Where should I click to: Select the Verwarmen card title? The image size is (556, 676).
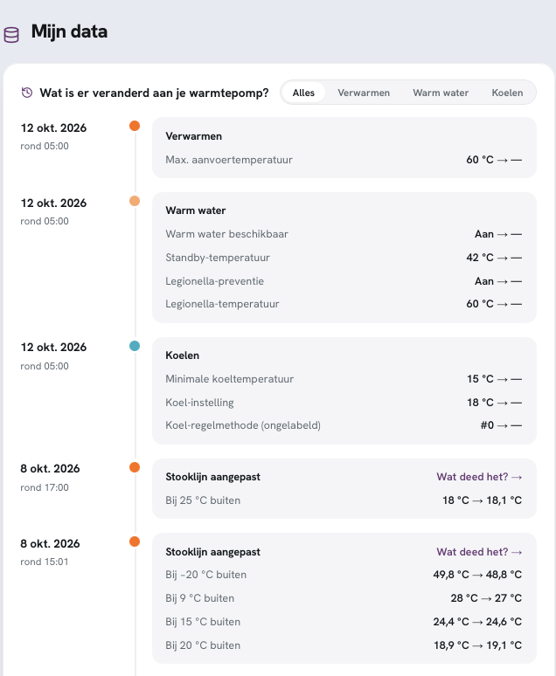point(194,136)
